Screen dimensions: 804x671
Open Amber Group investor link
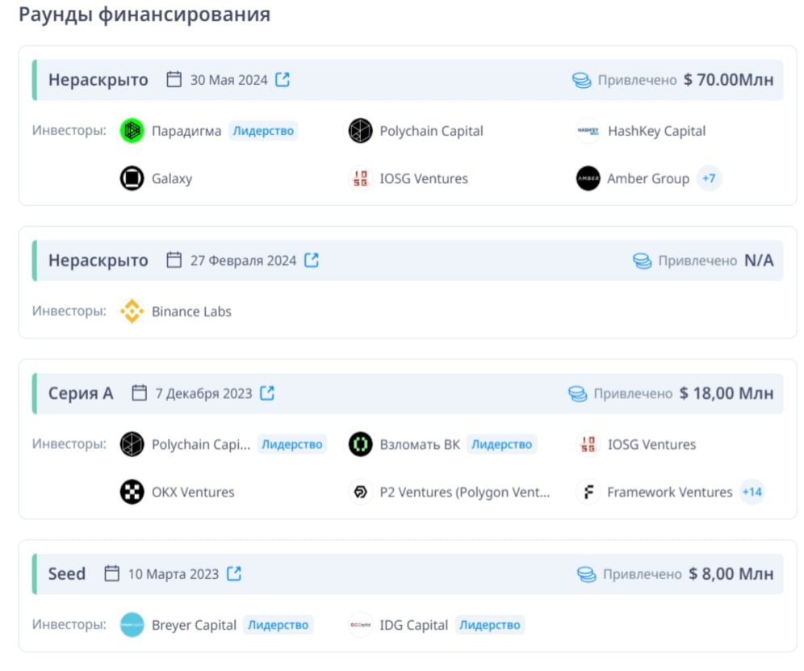click(x=648, y=178)
